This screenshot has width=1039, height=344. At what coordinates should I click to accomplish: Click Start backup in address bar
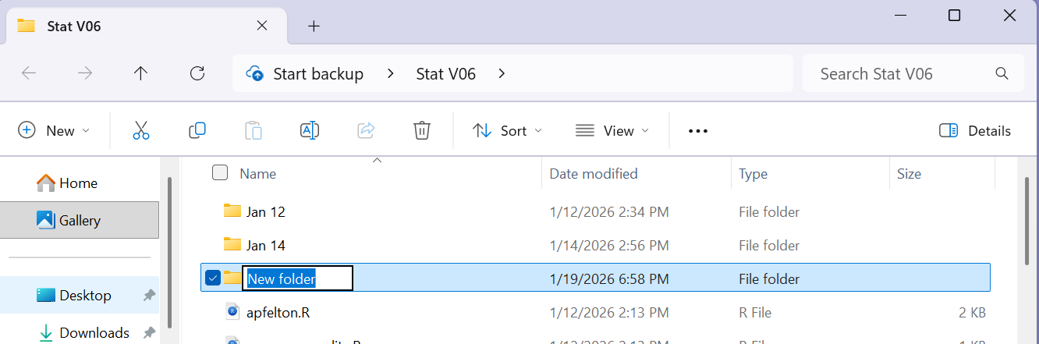317,73
